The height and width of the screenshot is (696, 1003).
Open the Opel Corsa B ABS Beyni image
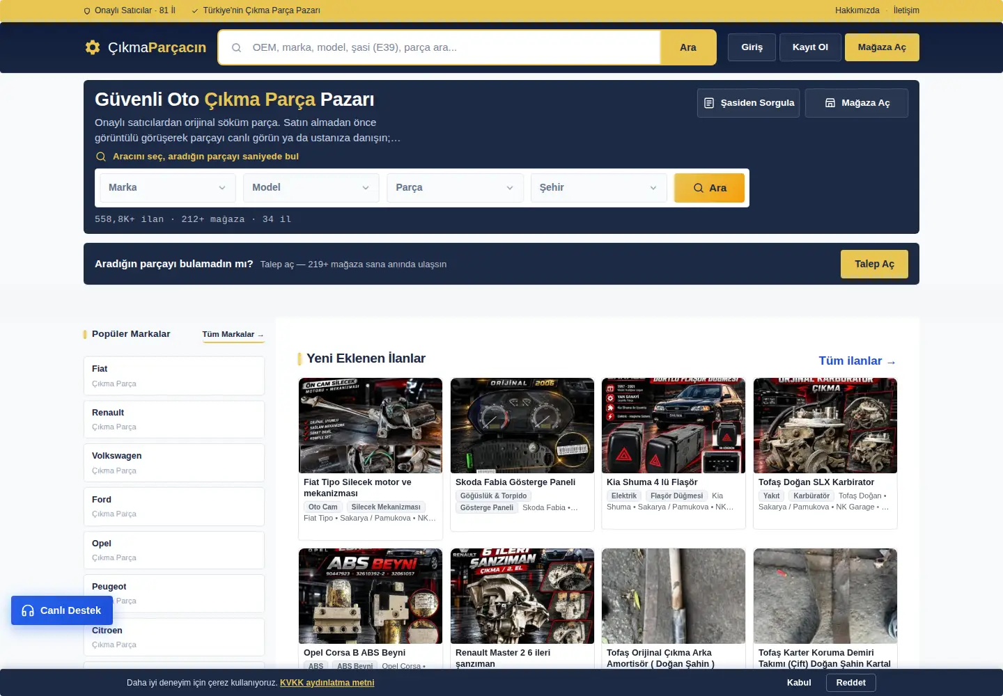tap(371, 596)
